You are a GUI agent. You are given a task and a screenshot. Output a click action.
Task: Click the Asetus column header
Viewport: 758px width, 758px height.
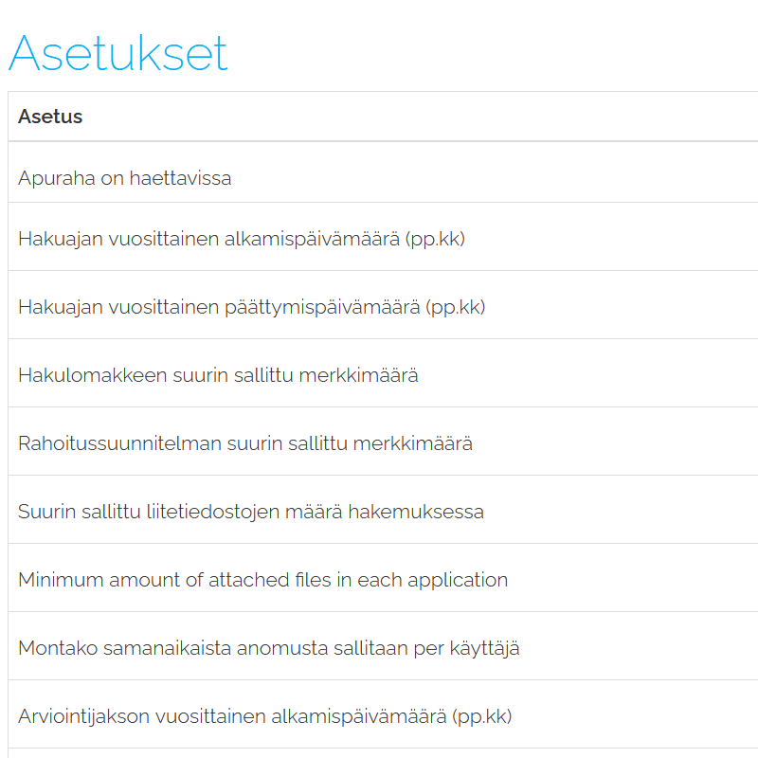click(50, 117)
